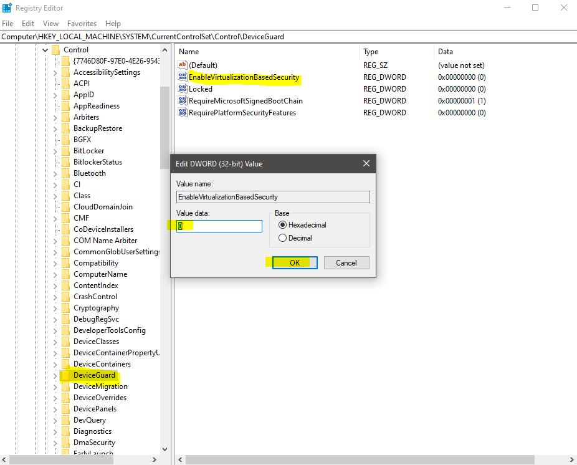Click the REG_SZ icon beside (Default)
Image resolution: width=577 pixels, height=465 pixels.
[183, 65]
